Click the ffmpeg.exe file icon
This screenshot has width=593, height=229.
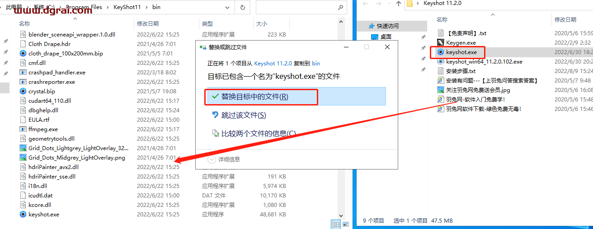click(23, 129)
